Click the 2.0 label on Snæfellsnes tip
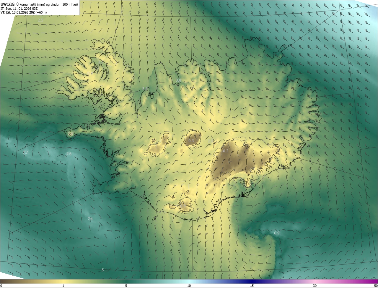 [x=70, y=134]
